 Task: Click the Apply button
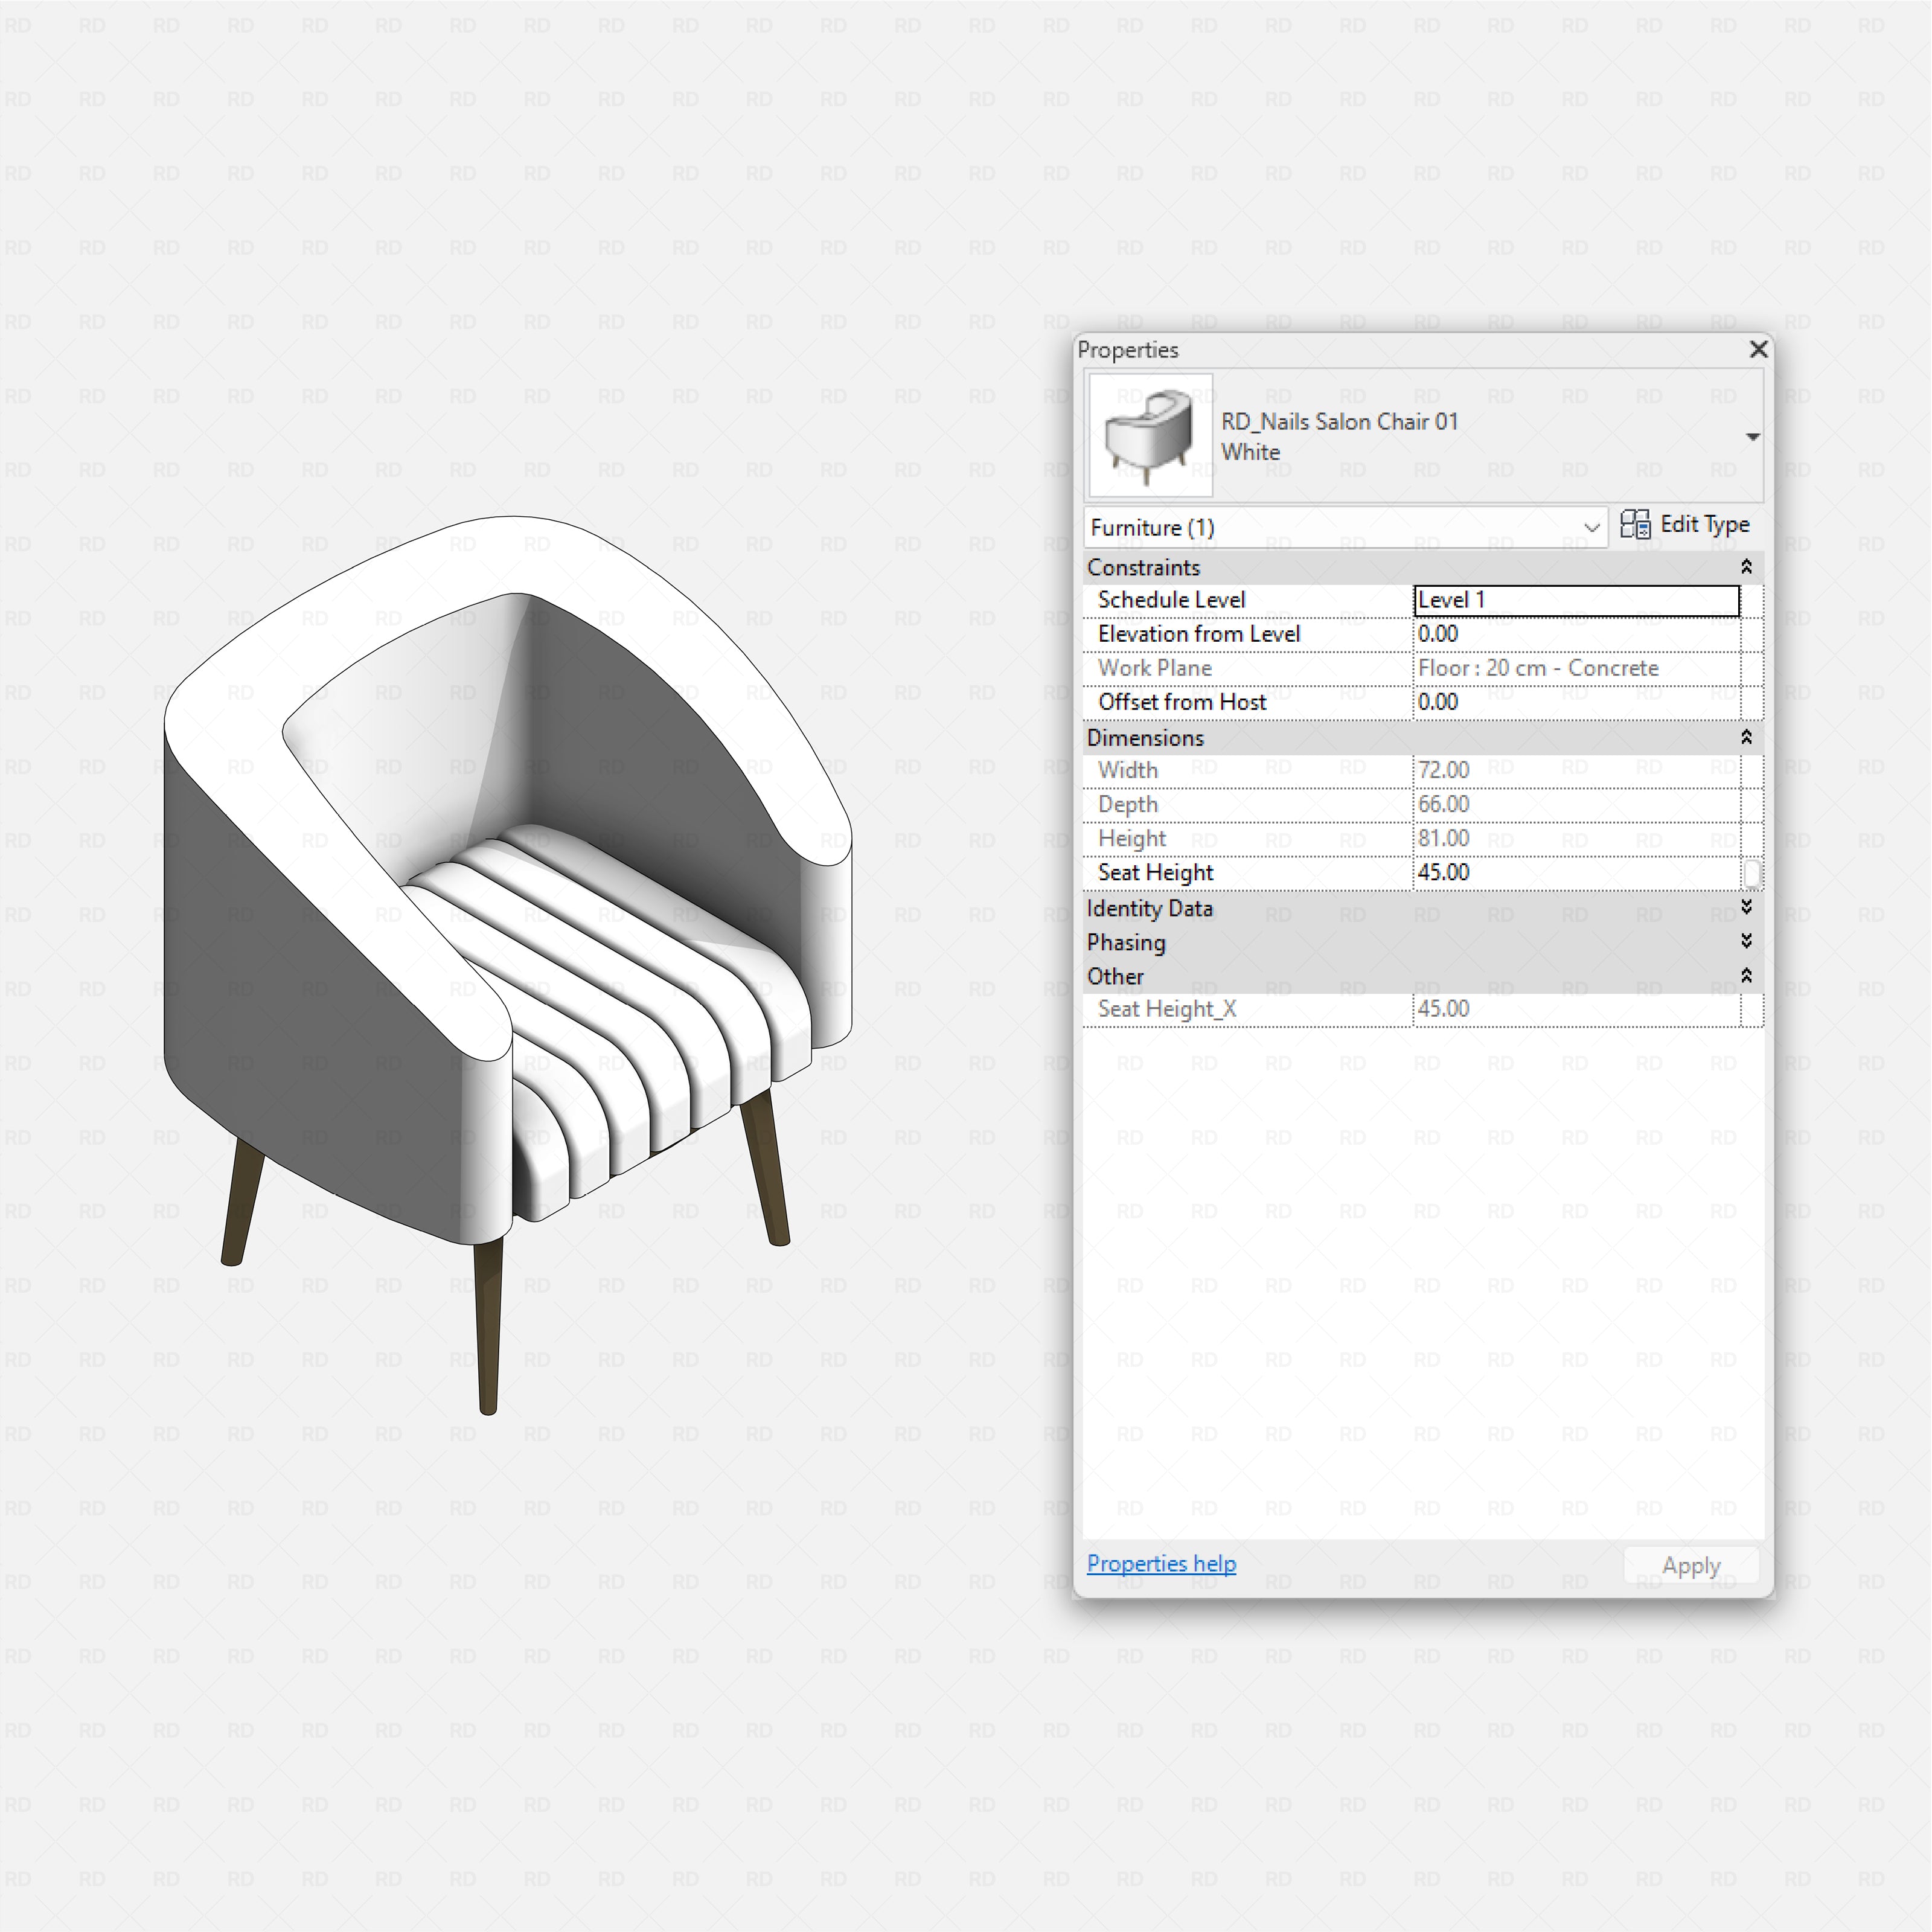click(1691, 1564)
